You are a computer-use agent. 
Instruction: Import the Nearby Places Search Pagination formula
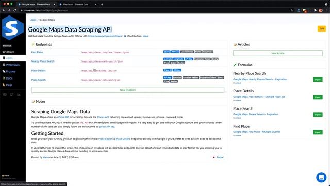(318, 80)
